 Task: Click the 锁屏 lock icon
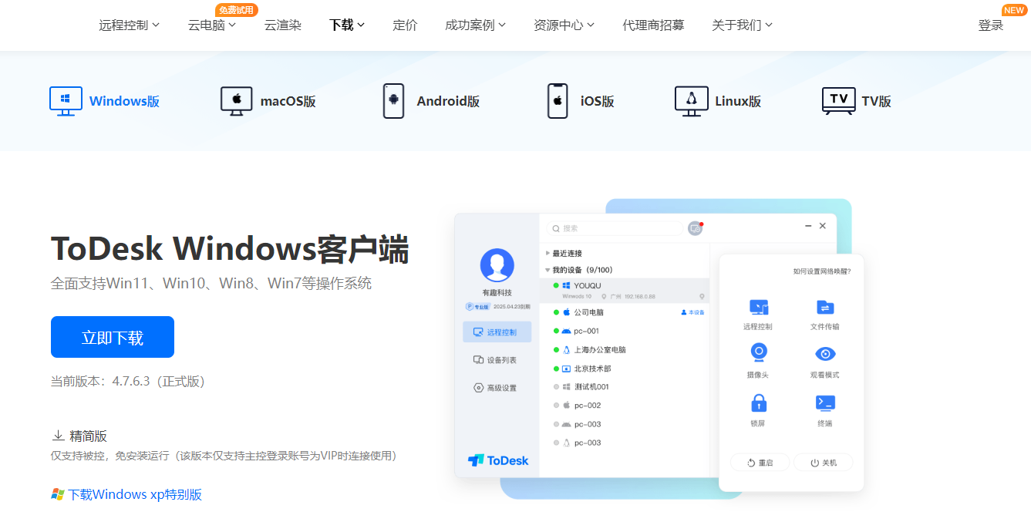(x=759, y=402)
